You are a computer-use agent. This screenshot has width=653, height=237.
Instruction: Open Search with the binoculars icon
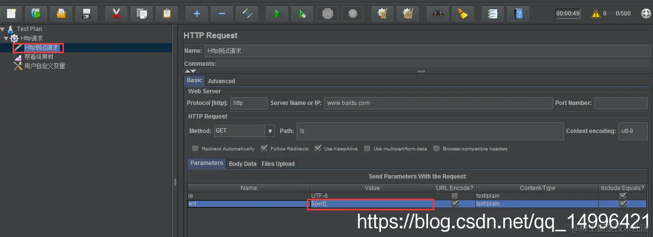pos(438,14)
